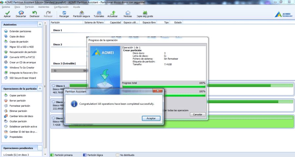Click the Descartar toolbar icon
The image size is (295, 157).
coord(21,13)
